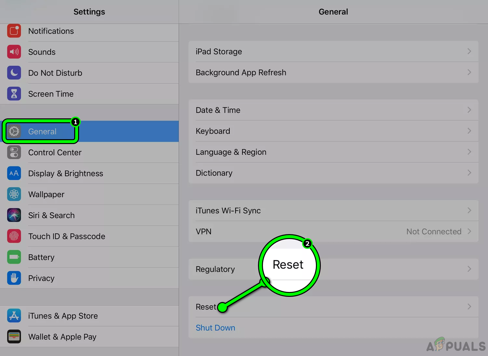Viewport: 488px width, 356px height.
Task: Select the Control Center icon
Action: click(x=14, y=152)
